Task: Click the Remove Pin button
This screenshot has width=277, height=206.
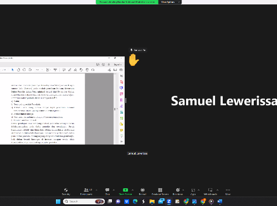Action: pyautogui.click(x=138, y=50)
